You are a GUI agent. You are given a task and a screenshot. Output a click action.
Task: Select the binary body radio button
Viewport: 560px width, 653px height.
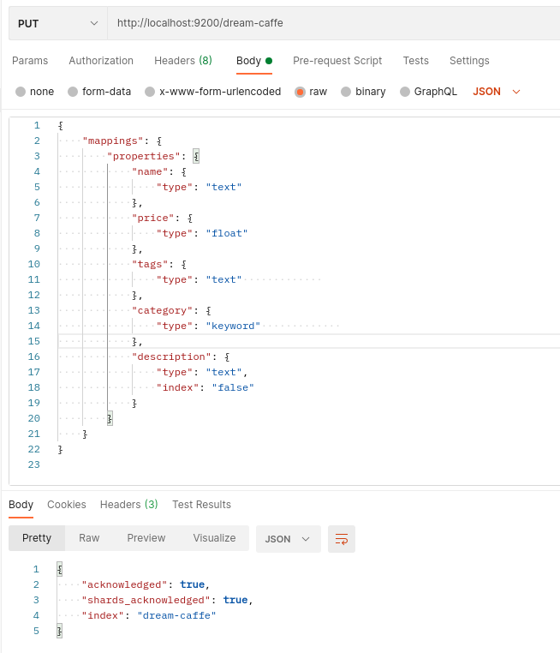click(x=346, y=92)
